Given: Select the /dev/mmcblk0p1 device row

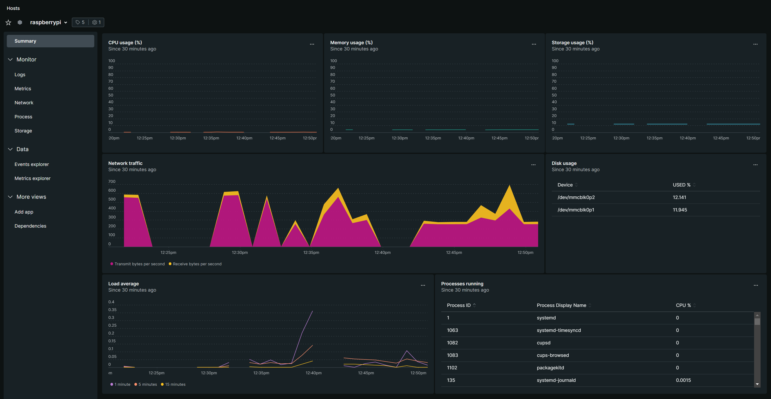Looking at the screenshot, I should (x=655, y=210).
